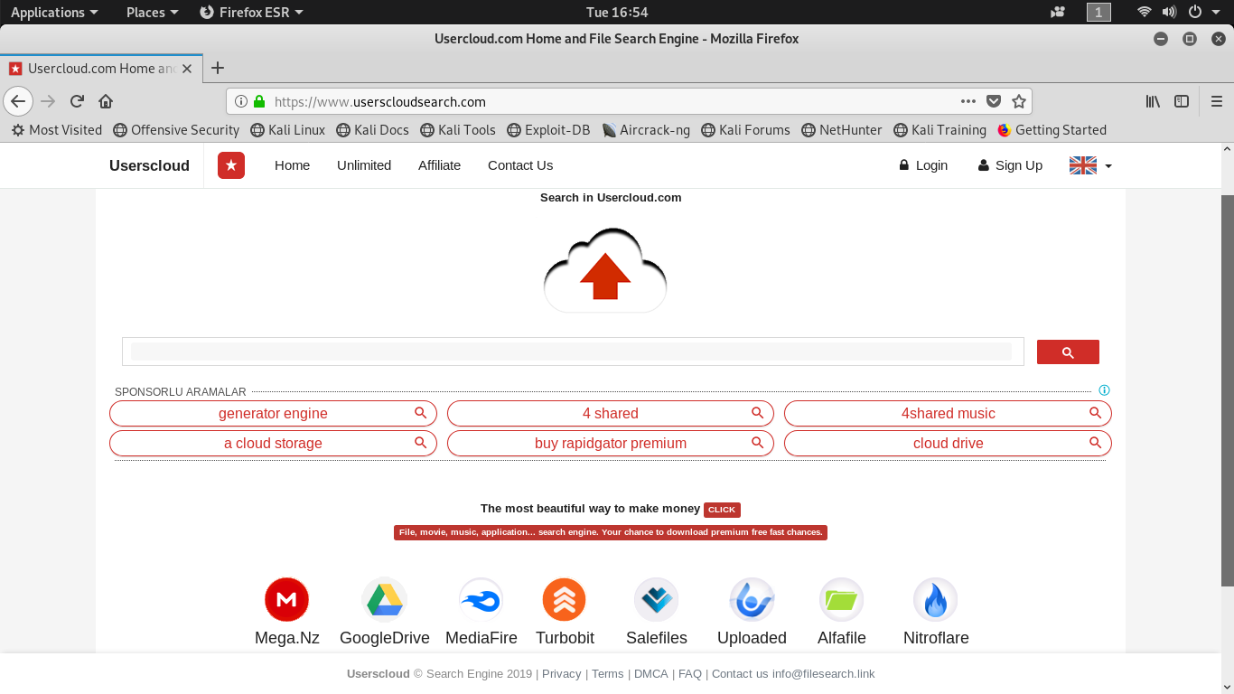This screenshot has height=694, width=1234.
Task: Close the Usercloud.com tab
Action: pyautogui.click(x=188, y=68)
